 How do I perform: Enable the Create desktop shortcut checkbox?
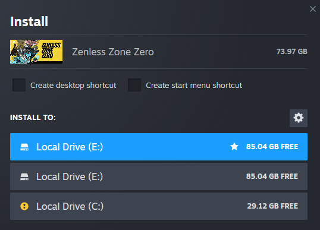coord(19,85)
